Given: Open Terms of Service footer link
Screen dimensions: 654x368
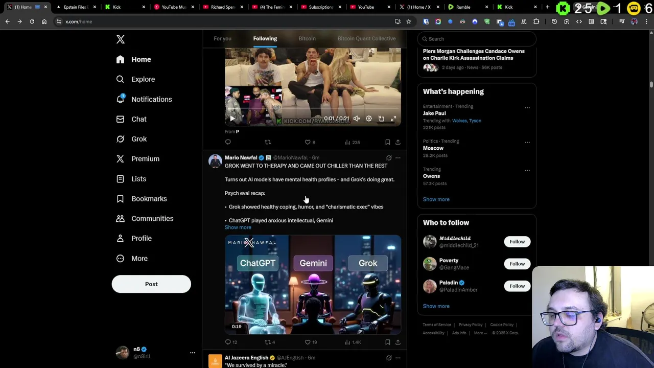Looking at the screenshot, I should point(437,325).
